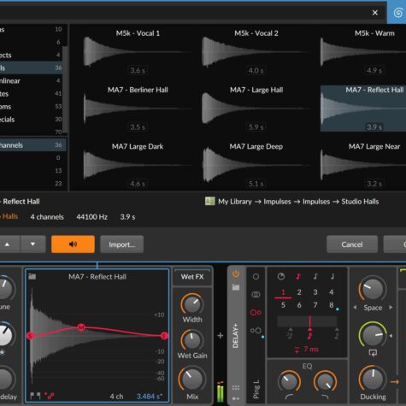Set the delay beat multiplier to 2
Viewport: 406px width, 406px height.
coord(299,292)
